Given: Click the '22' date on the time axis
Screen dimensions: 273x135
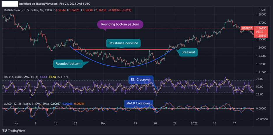Looking at the screenshot, I should tap(75, 123).
